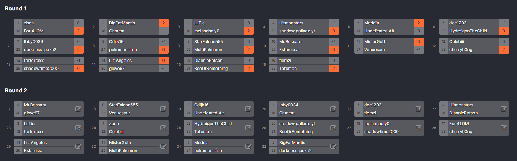Open edit for melancholy0 vs shadowtime2000

pos(419,128)
